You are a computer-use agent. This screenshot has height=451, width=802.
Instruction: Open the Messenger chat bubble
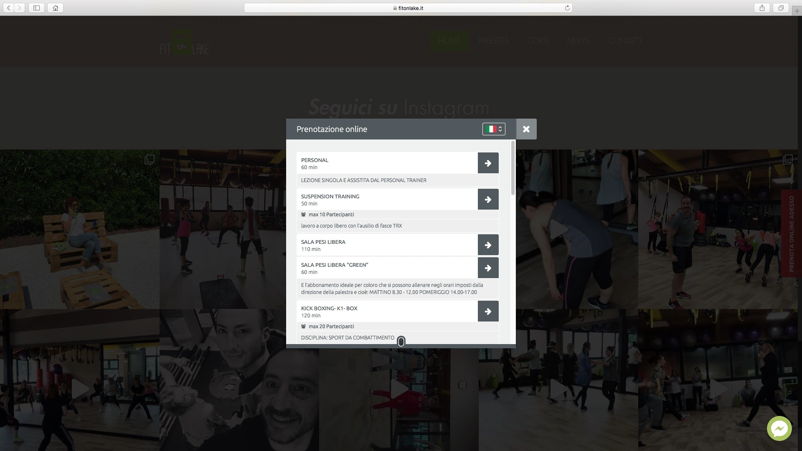pos(779,428)
